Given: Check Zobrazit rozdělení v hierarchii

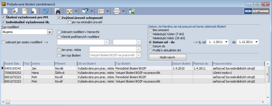Looking at the screenshot, I should point(59,32).
